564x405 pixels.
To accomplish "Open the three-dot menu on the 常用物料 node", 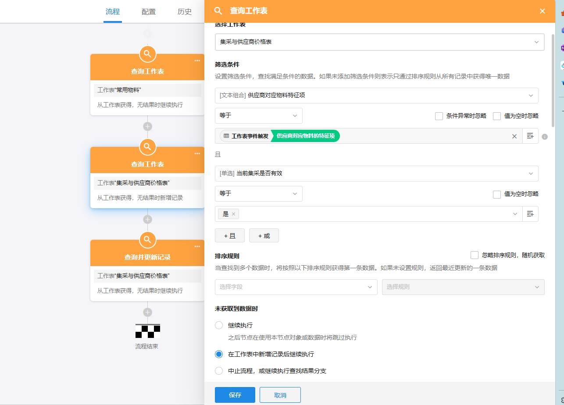I will tap(197, 61).
